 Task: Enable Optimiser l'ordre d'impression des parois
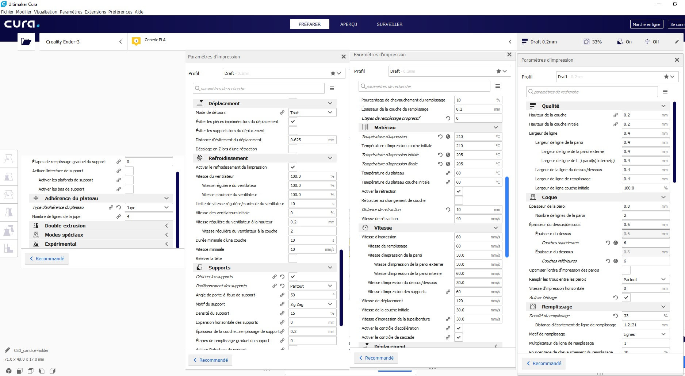click(x=626, y=270)
